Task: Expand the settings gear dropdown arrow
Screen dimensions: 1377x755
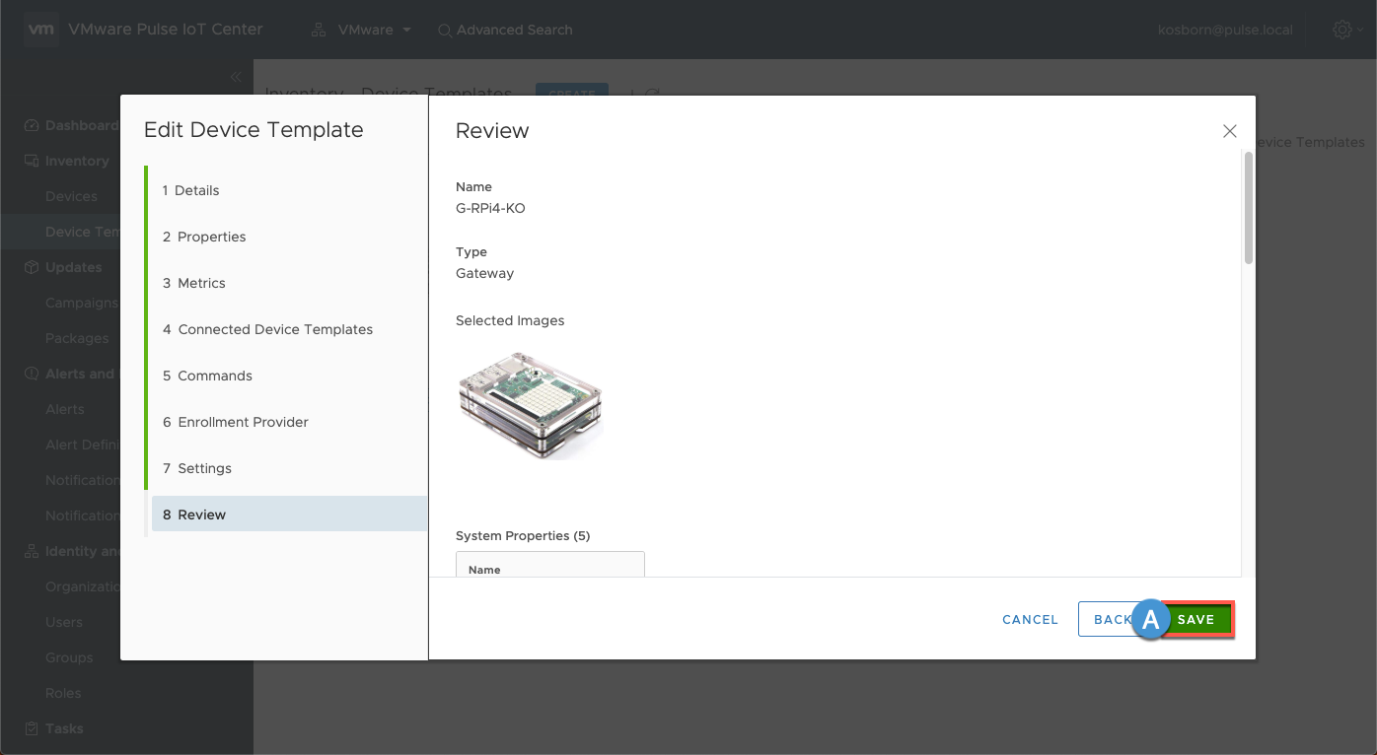Action: 1360,31
